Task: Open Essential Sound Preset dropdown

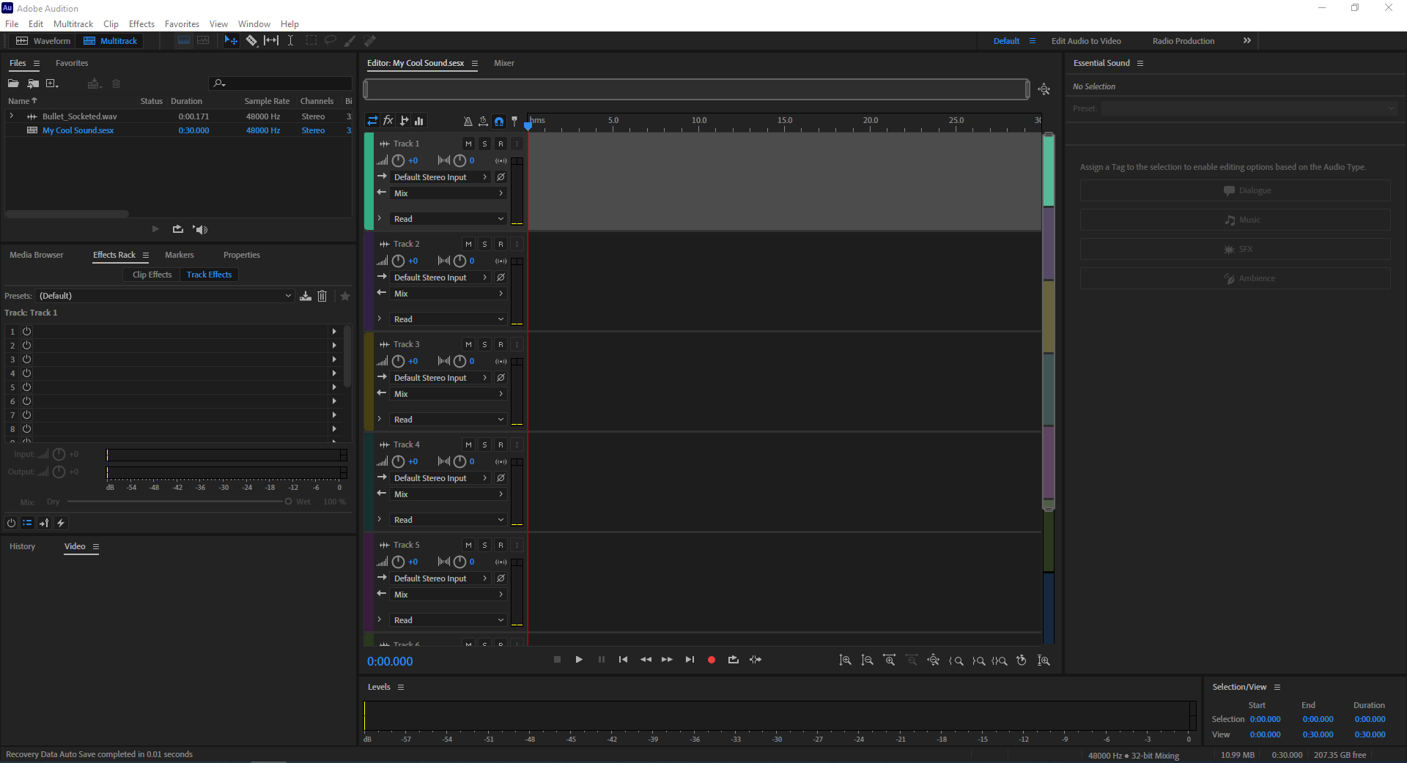Action: click(1249, 108)
